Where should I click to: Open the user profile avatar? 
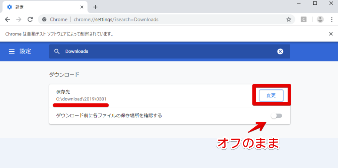(320, 20)
